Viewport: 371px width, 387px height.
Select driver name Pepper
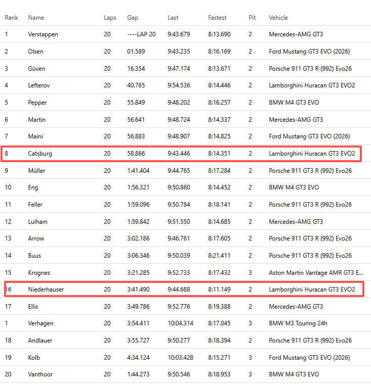(37, 103)
